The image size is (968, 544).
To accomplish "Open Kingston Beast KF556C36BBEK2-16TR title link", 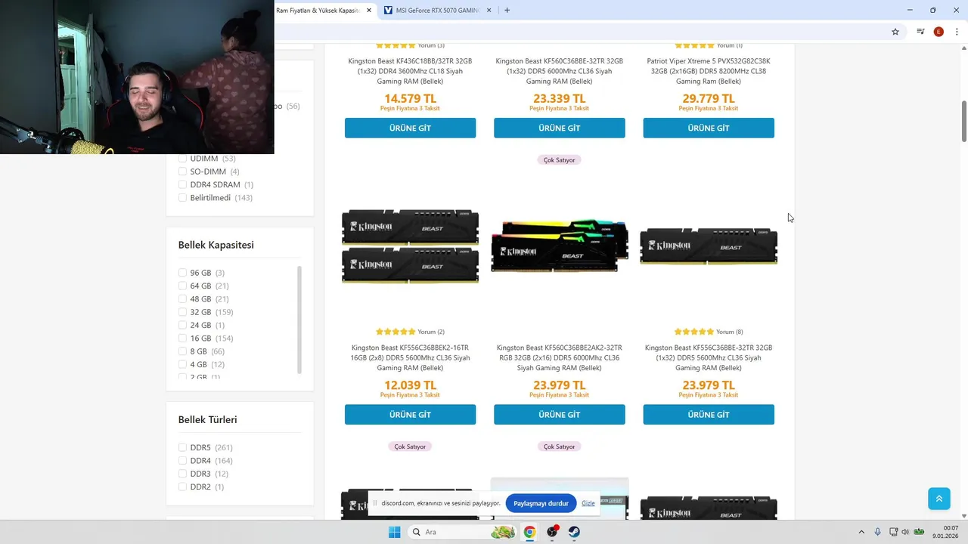I will pyautogui.click(x=410, y=358).
